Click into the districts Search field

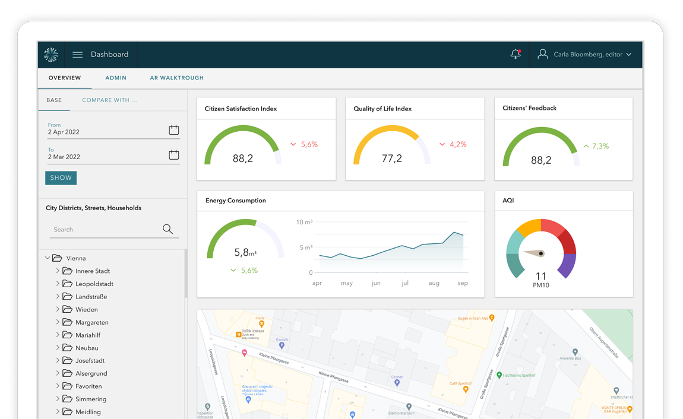pos(106,229)
